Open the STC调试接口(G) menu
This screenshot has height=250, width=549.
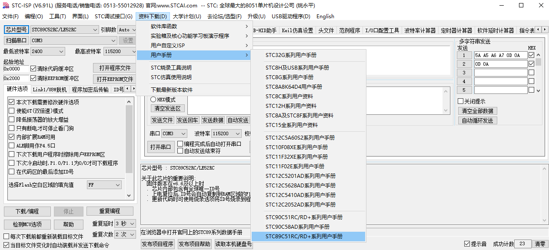[113, 17]
